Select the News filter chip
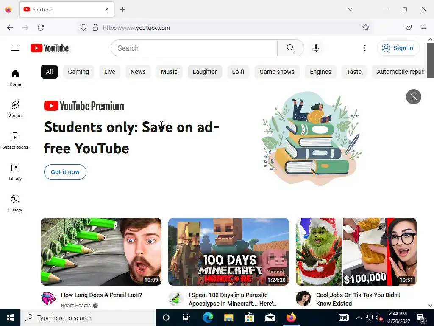The image size is (434, 326). tap(138, 72)
